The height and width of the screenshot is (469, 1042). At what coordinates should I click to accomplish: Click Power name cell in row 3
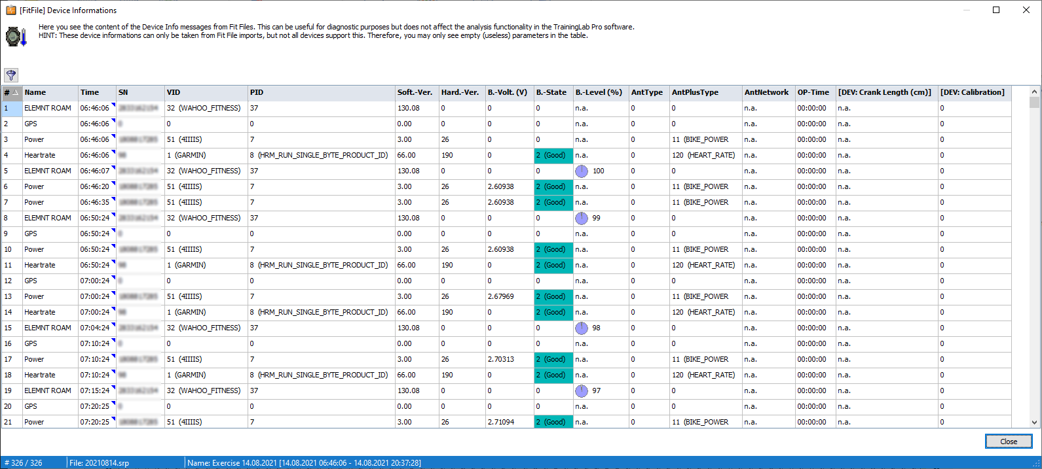pyautogui.click(x=50, y=139)
